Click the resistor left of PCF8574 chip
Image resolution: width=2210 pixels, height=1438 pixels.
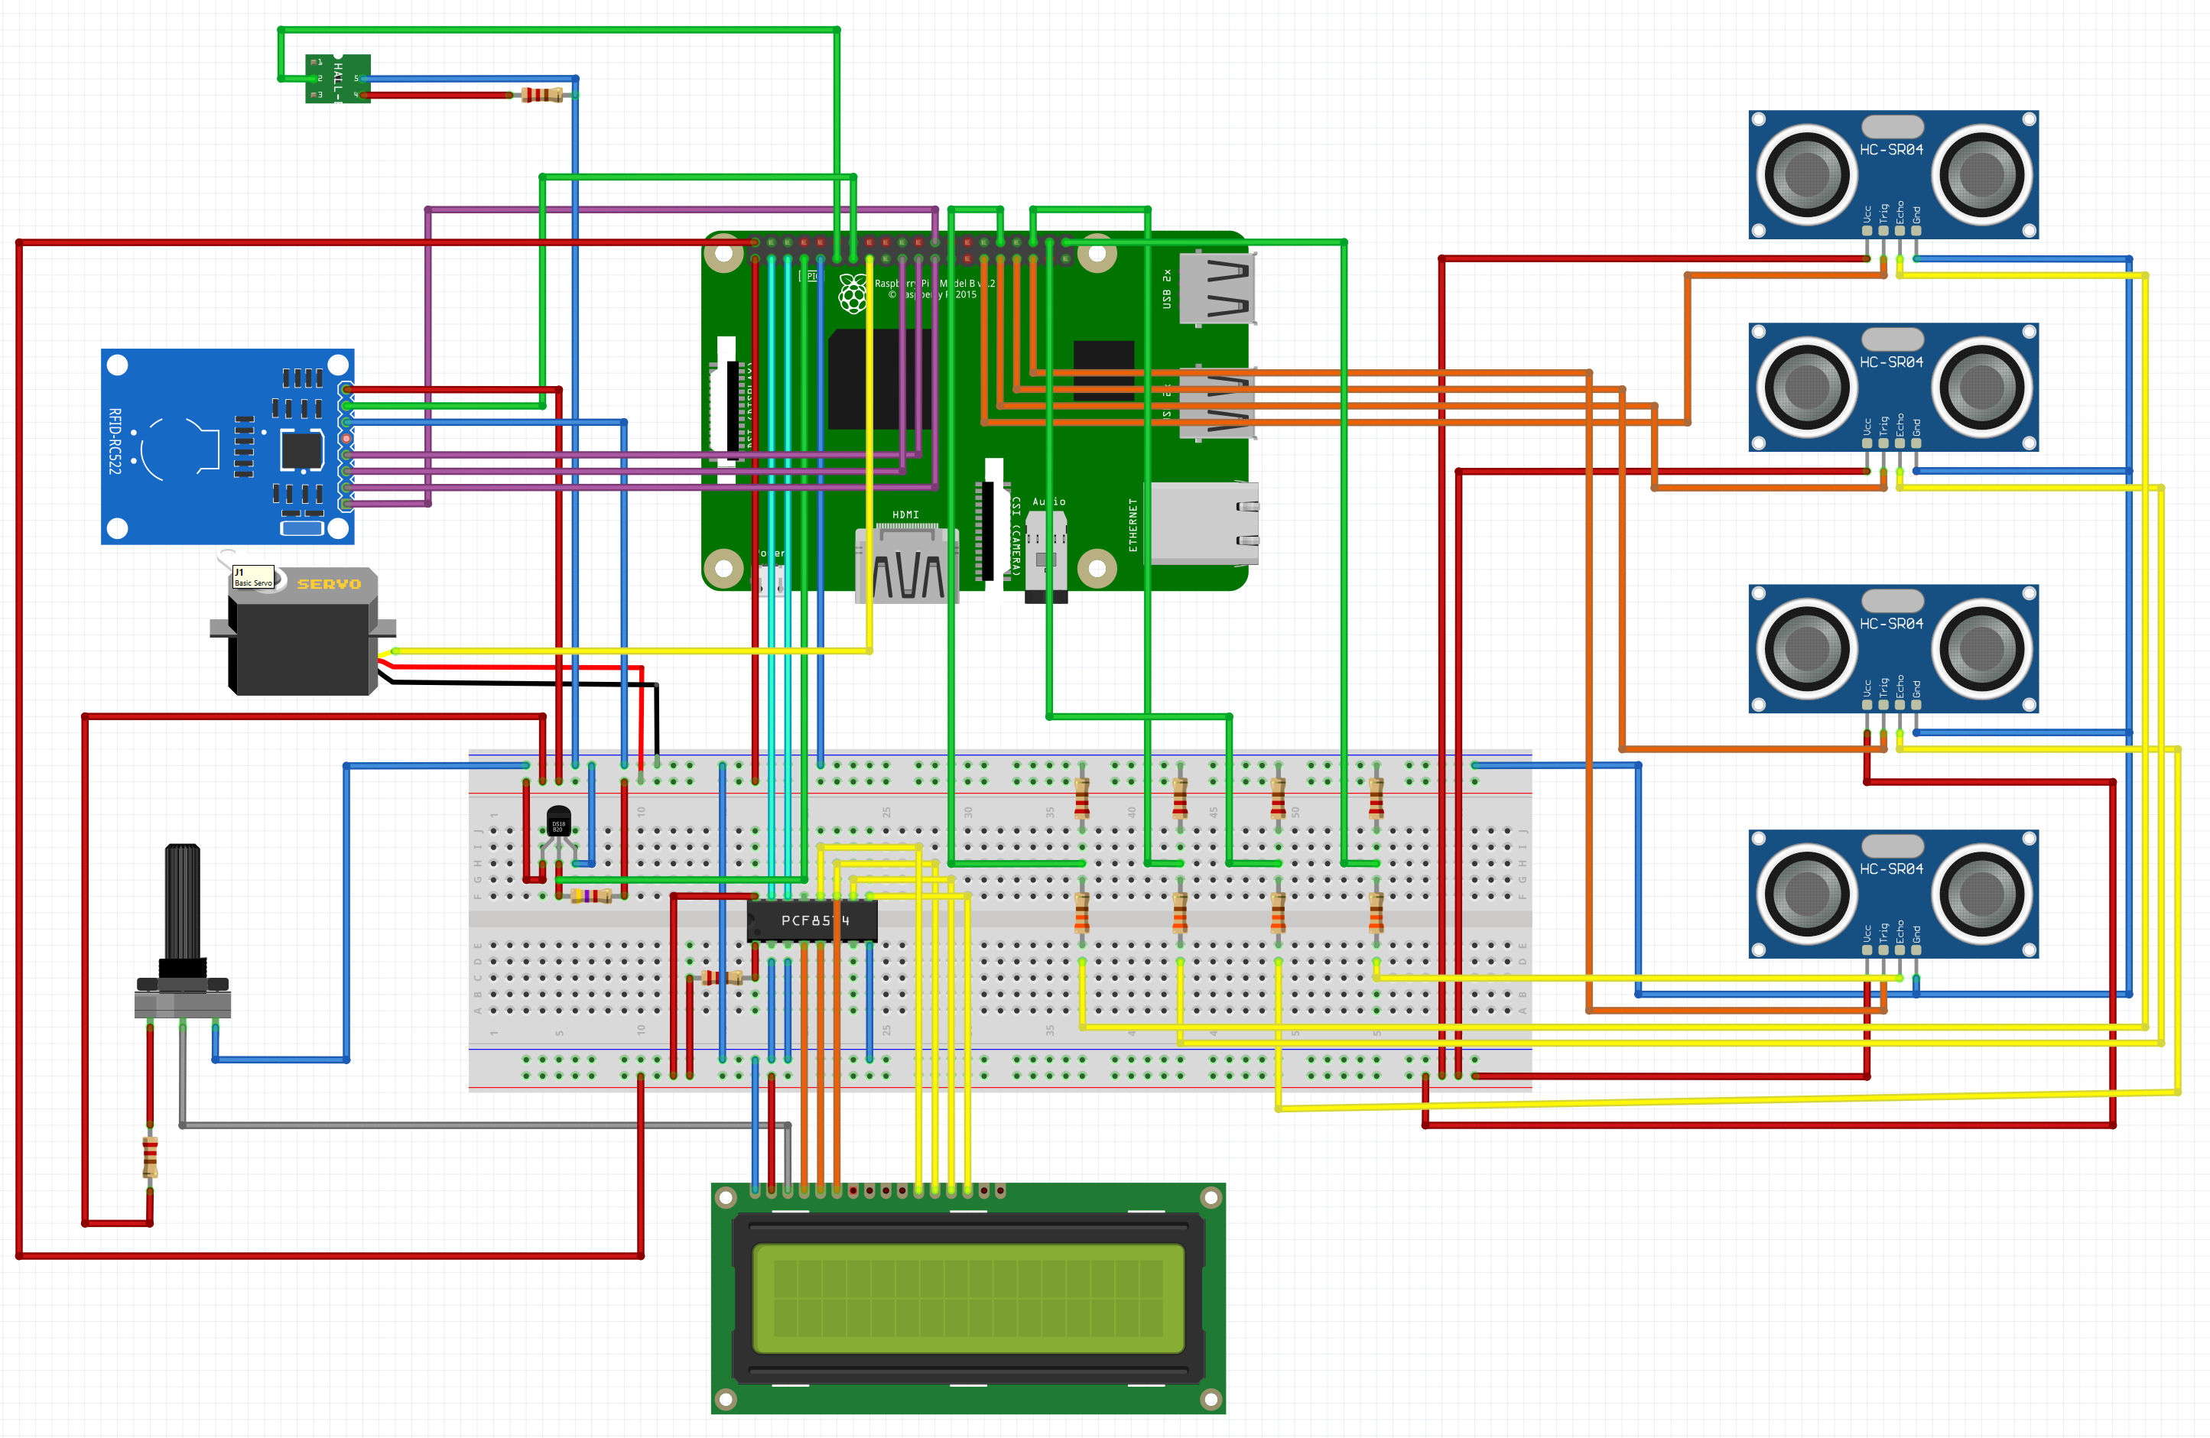point(722,978)
